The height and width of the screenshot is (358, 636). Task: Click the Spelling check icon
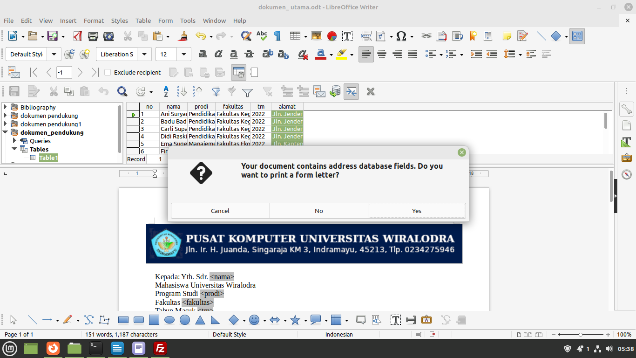coord(262,36)
